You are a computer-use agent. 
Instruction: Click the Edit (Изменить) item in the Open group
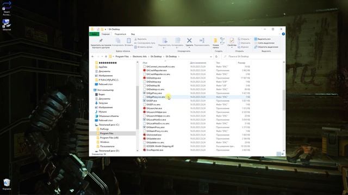(244, 43)
